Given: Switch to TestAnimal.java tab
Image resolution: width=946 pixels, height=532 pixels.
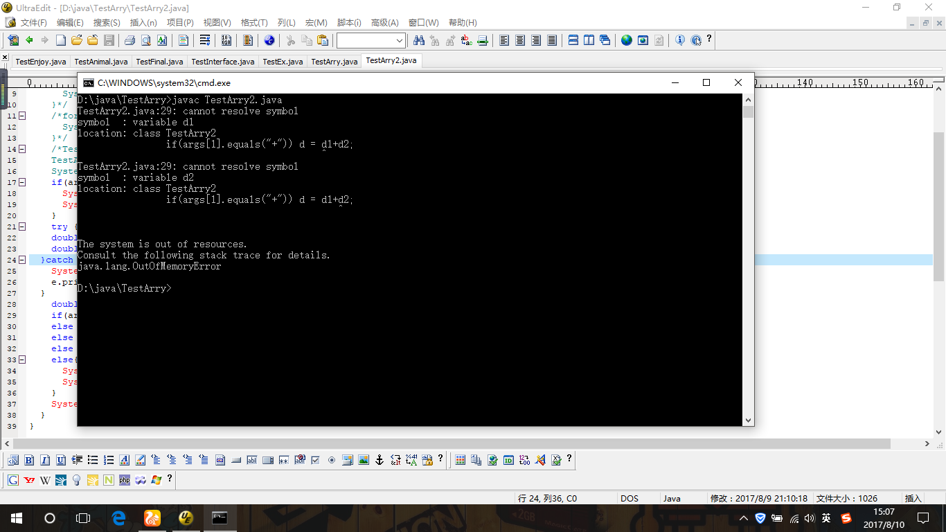Looking at the screenshot, I should [101, 62].
